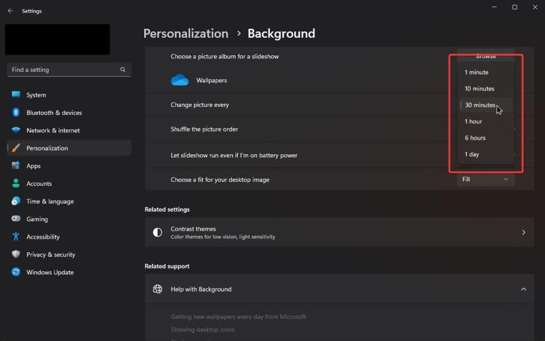Open the Gaming settings category
The image size is (545, 341).
tap(69, 219)
